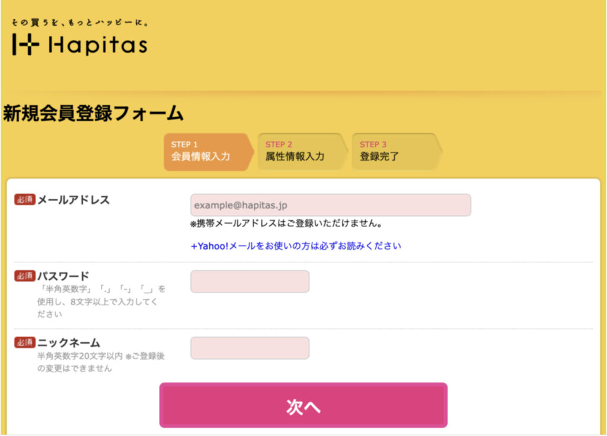Click the 必須 badge beside ニックネーム
Viewport: 607px width, 436px height.
click(25, 343)
